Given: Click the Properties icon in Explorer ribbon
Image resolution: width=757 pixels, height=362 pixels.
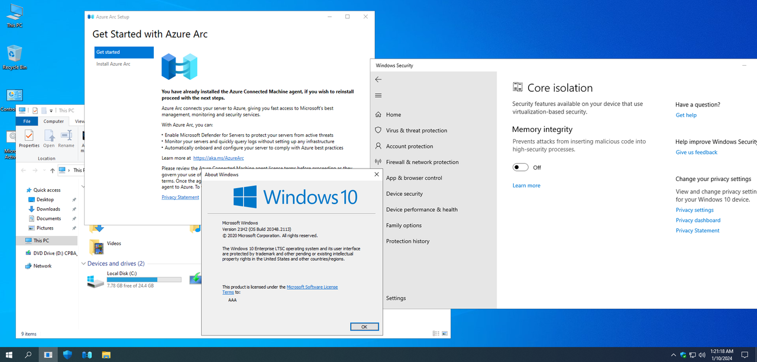Looking at the screenshot, I should (x=29, y=138).
